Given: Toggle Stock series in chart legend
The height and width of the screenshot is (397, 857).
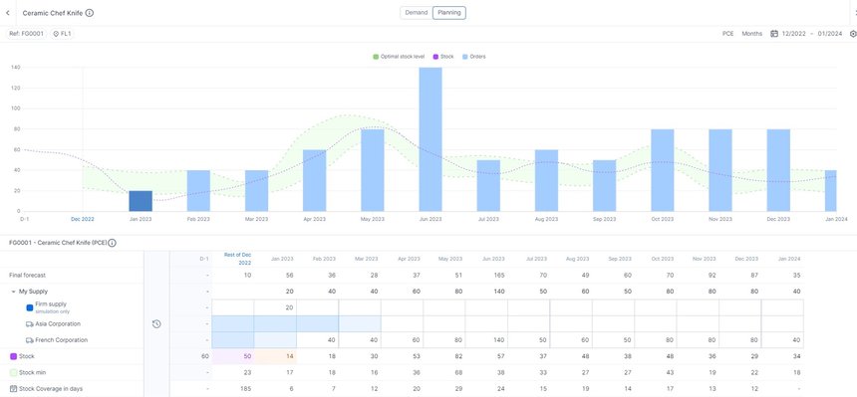Looking at the screenshot, I should tap(443, 57).
